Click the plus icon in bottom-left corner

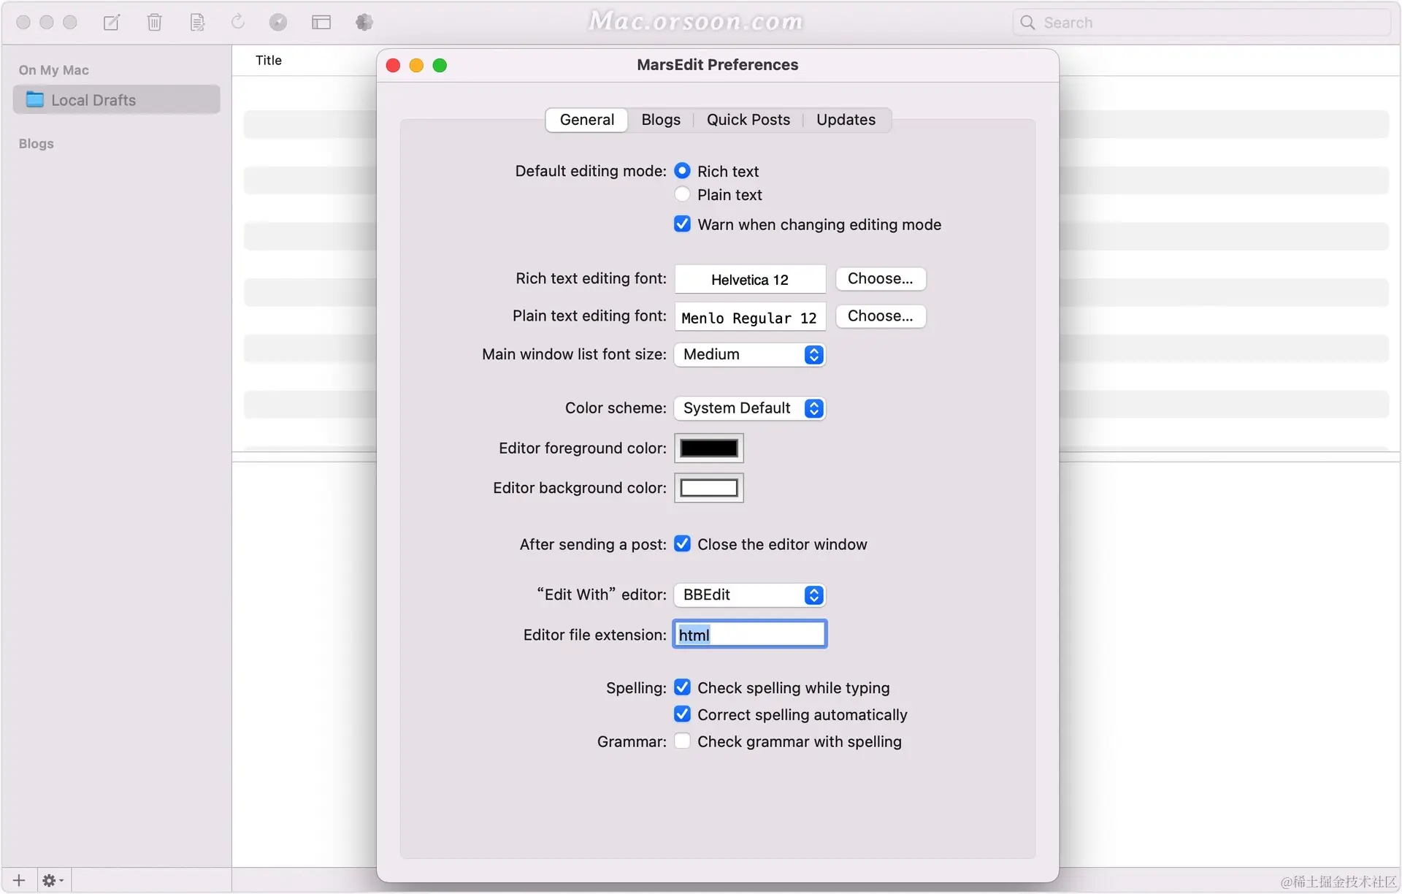[19, 880]
